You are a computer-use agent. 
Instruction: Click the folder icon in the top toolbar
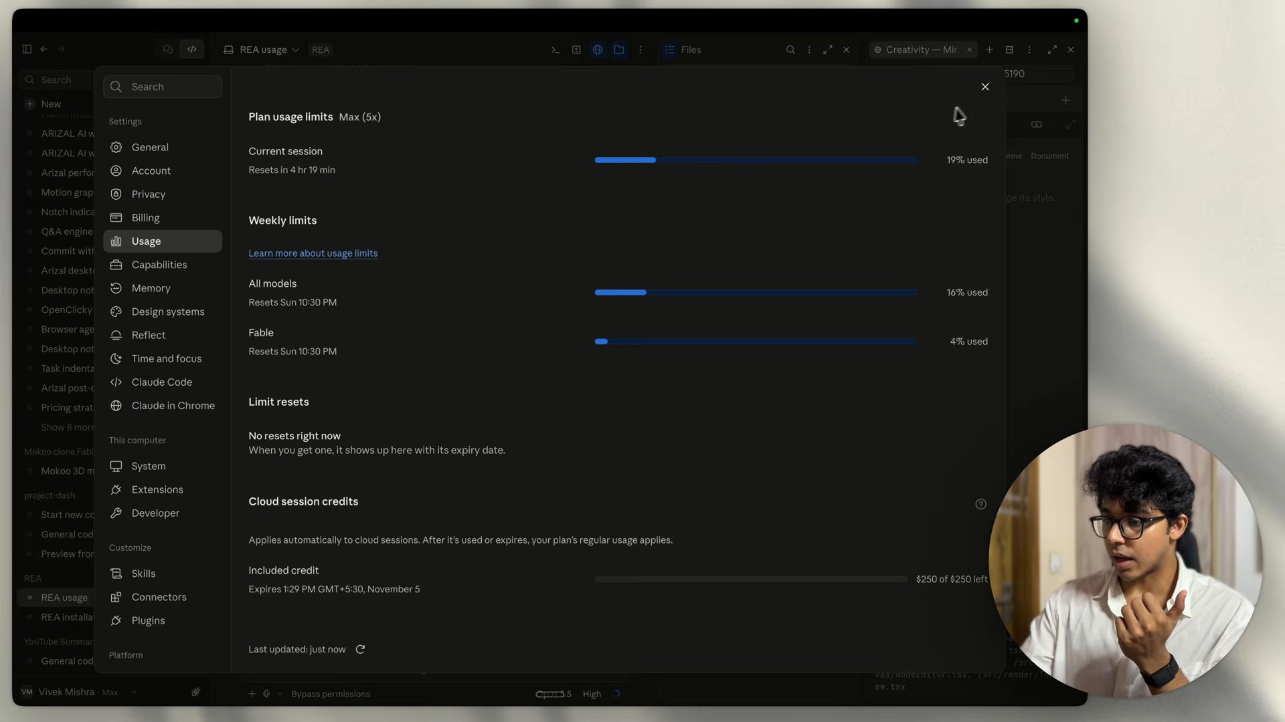point(619,49)
